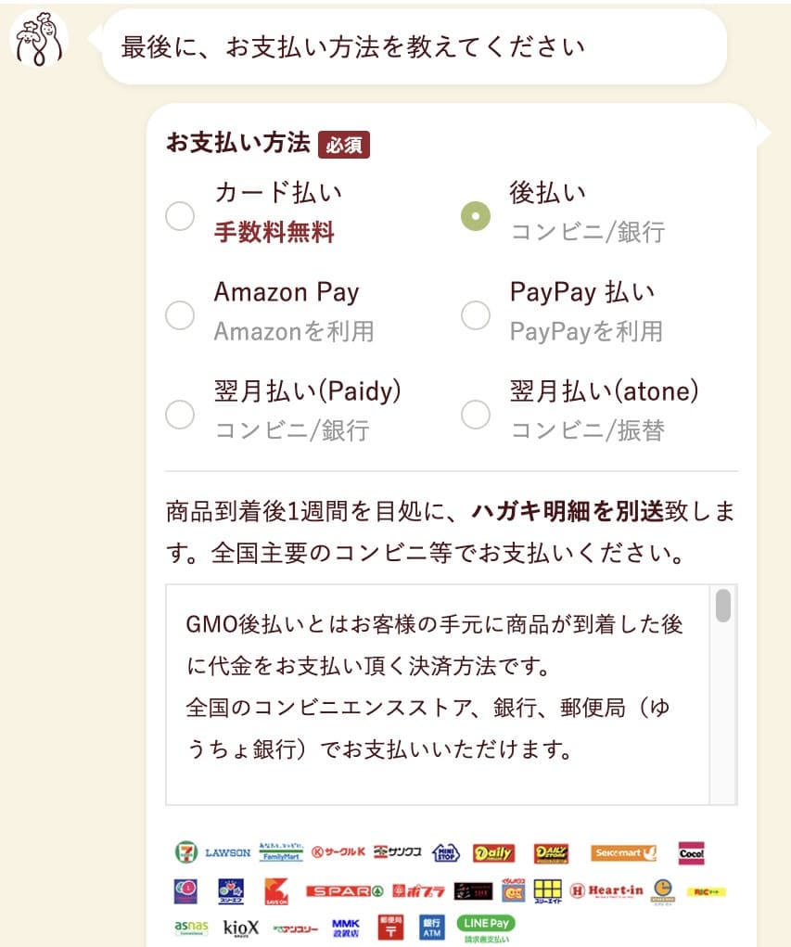Click the Mini Stop logo
This screenshot has height=947, width=791.
[448, 852]
